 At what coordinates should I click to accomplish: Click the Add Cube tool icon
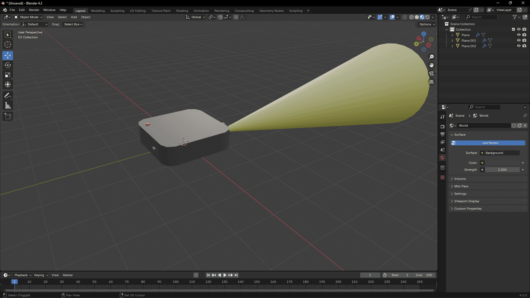click(x=7, y=117)
